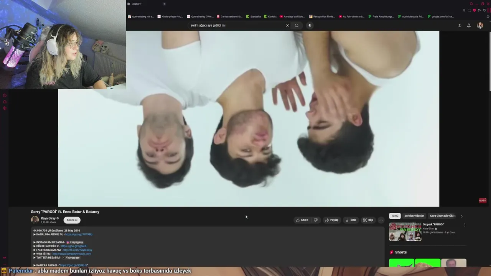Create a clip with Klip button
Screen dimensions: 491x276
click(368, 220)
